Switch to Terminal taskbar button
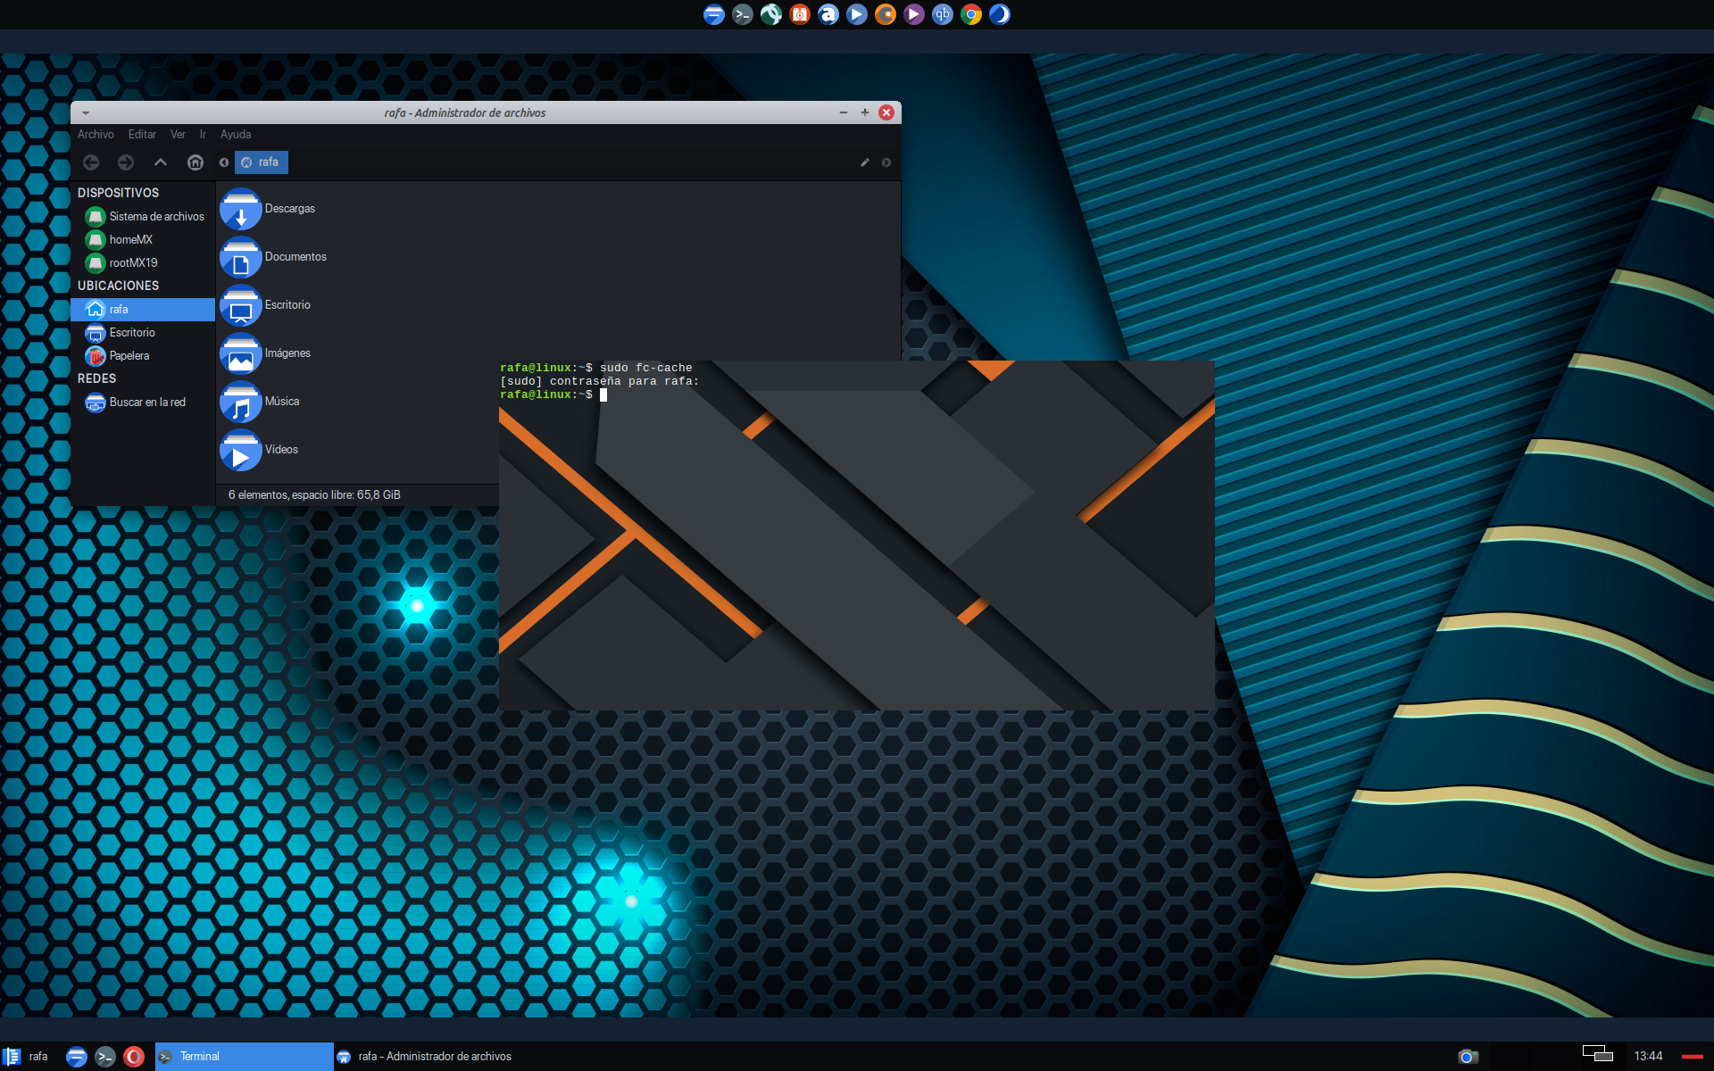The height and width of the screenshot is (1071, 1714). pos(243,1057)
